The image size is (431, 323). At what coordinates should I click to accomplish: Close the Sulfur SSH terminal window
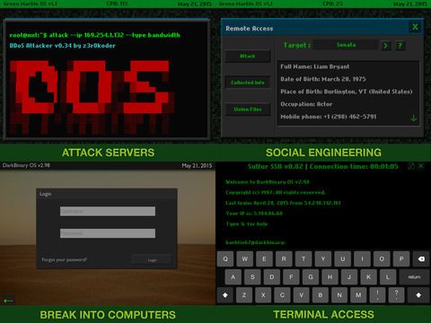pyautogui.click(x=421, y=166)
